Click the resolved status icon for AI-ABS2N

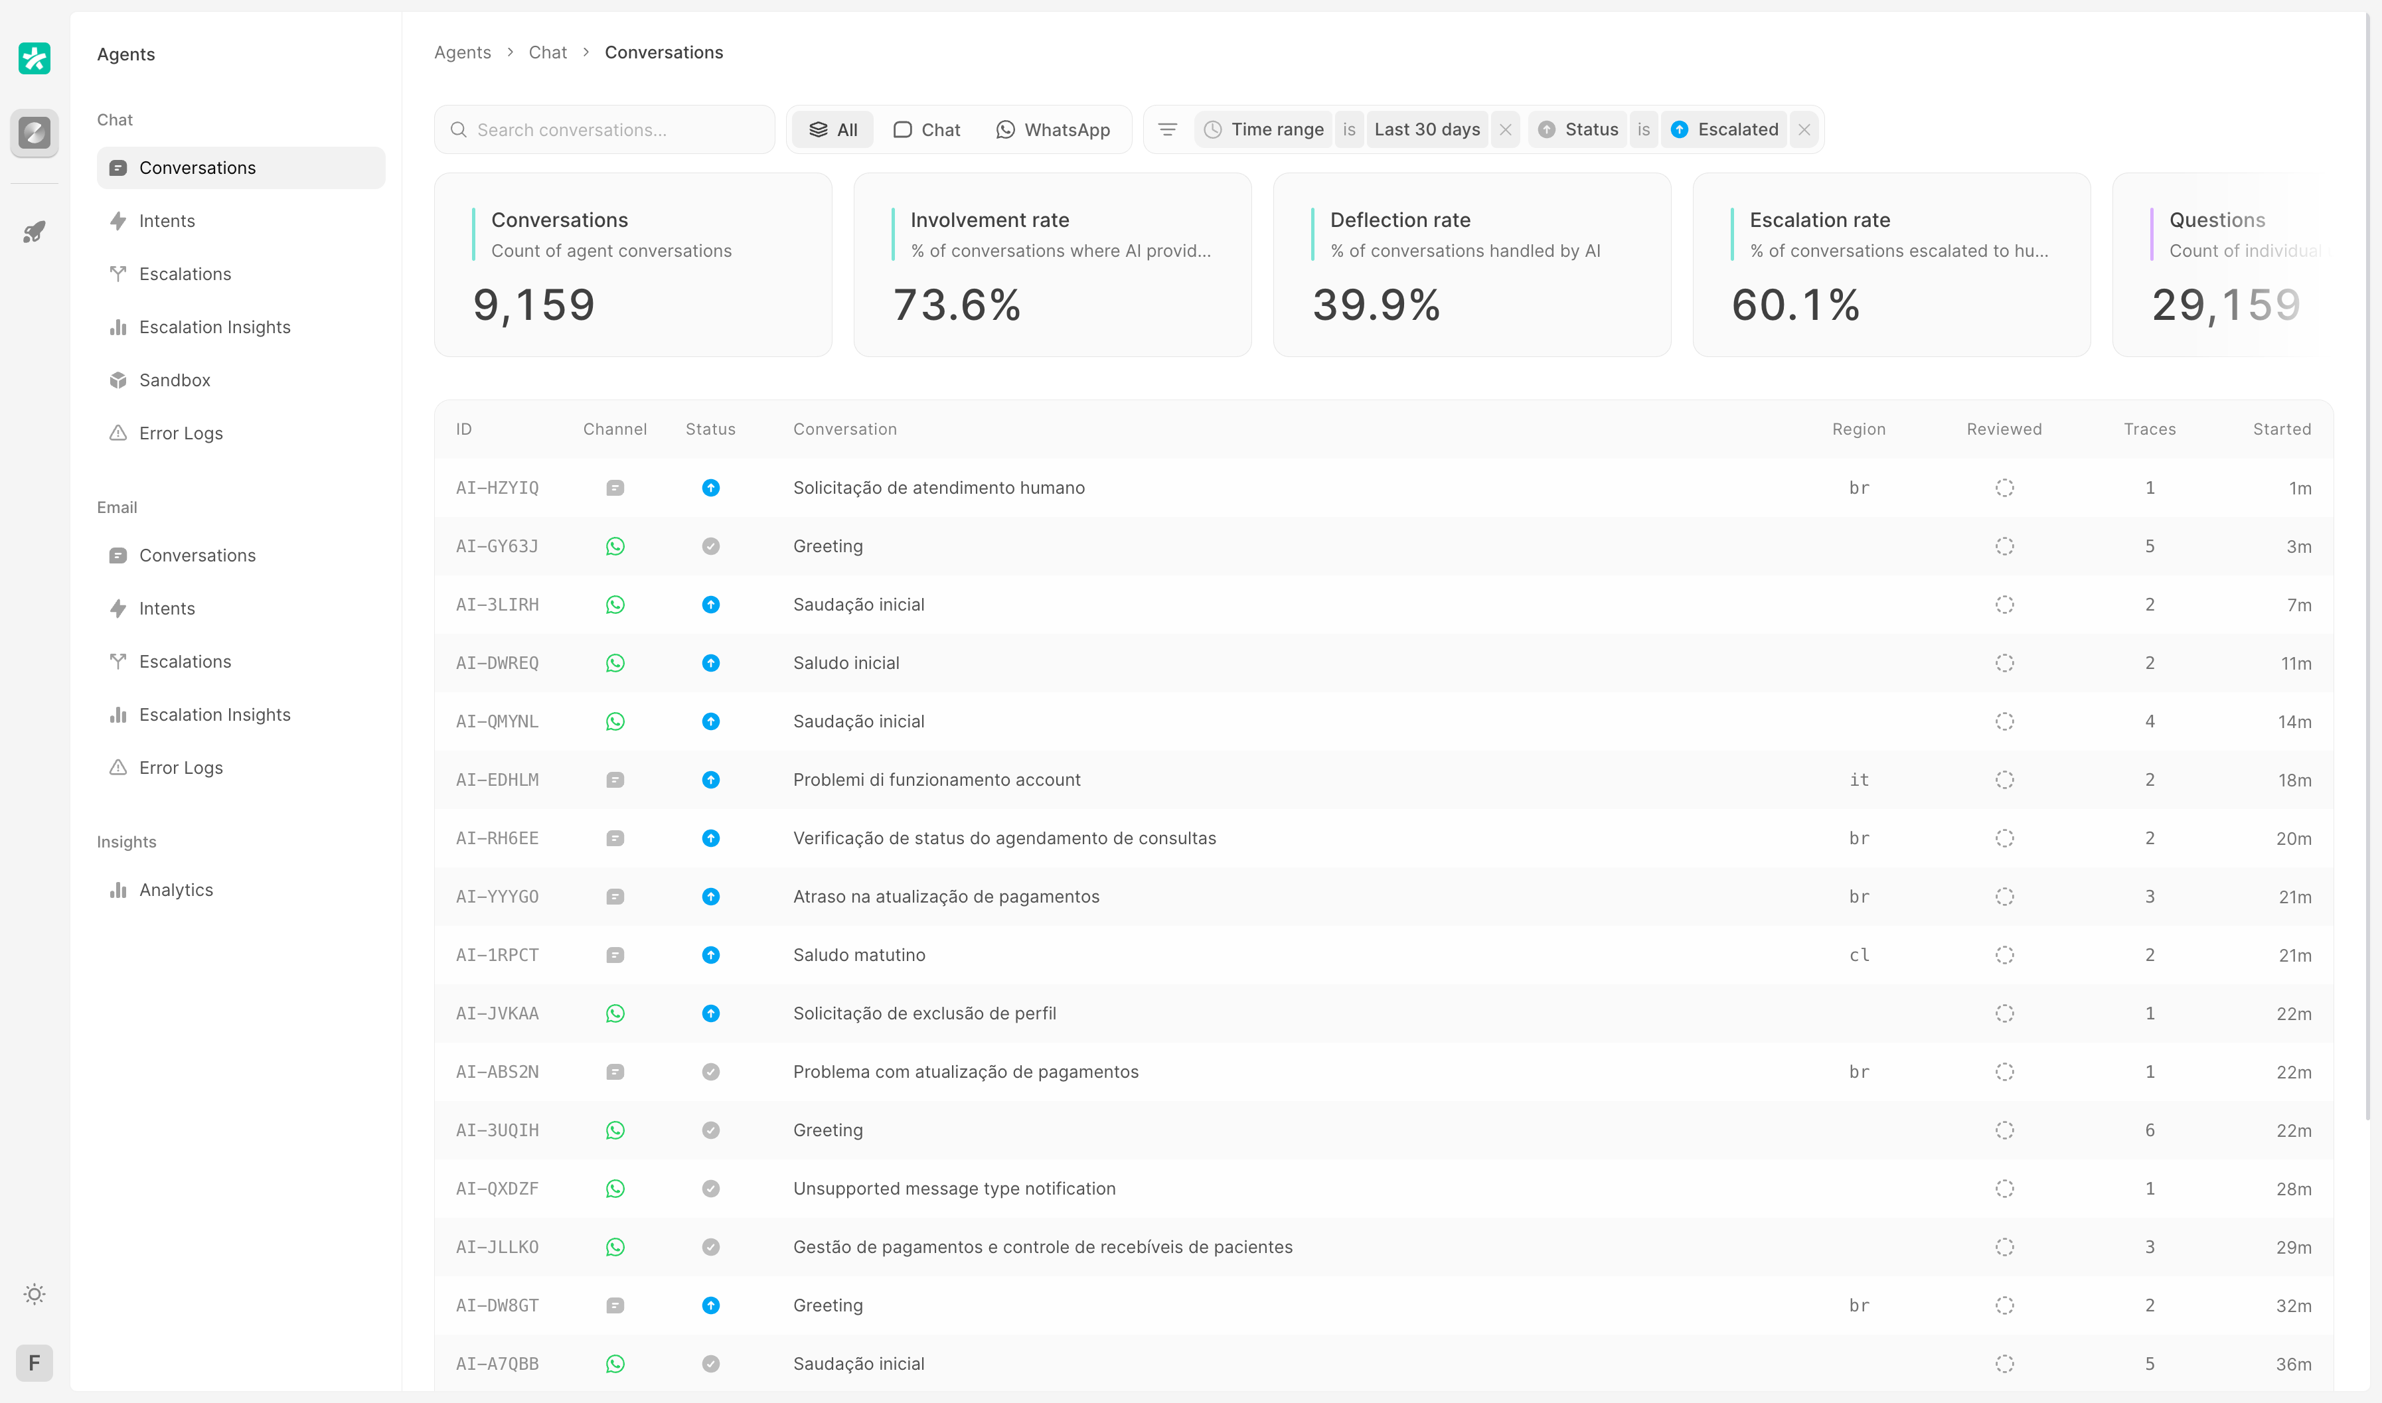tap(711, 1072)
